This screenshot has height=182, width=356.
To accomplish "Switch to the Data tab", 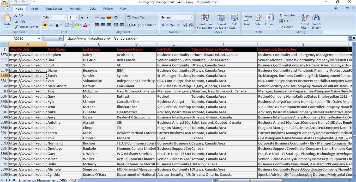I will click(x=93, y=9).
